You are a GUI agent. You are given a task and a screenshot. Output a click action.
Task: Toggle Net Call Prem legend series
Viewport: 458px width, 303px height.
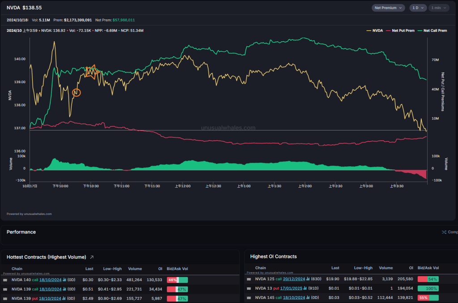432,30
